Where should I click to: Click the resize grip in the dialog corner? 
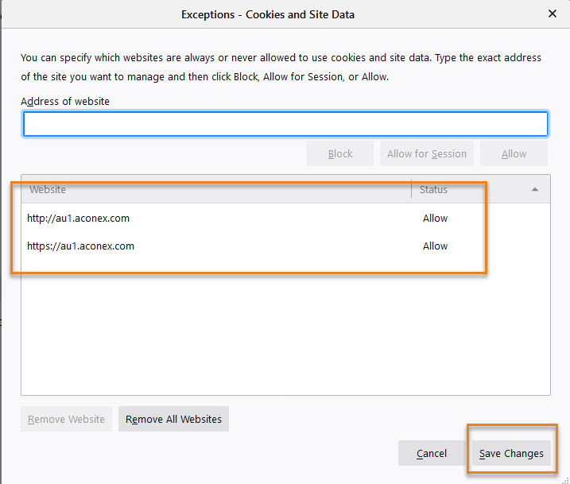(565, 480)
